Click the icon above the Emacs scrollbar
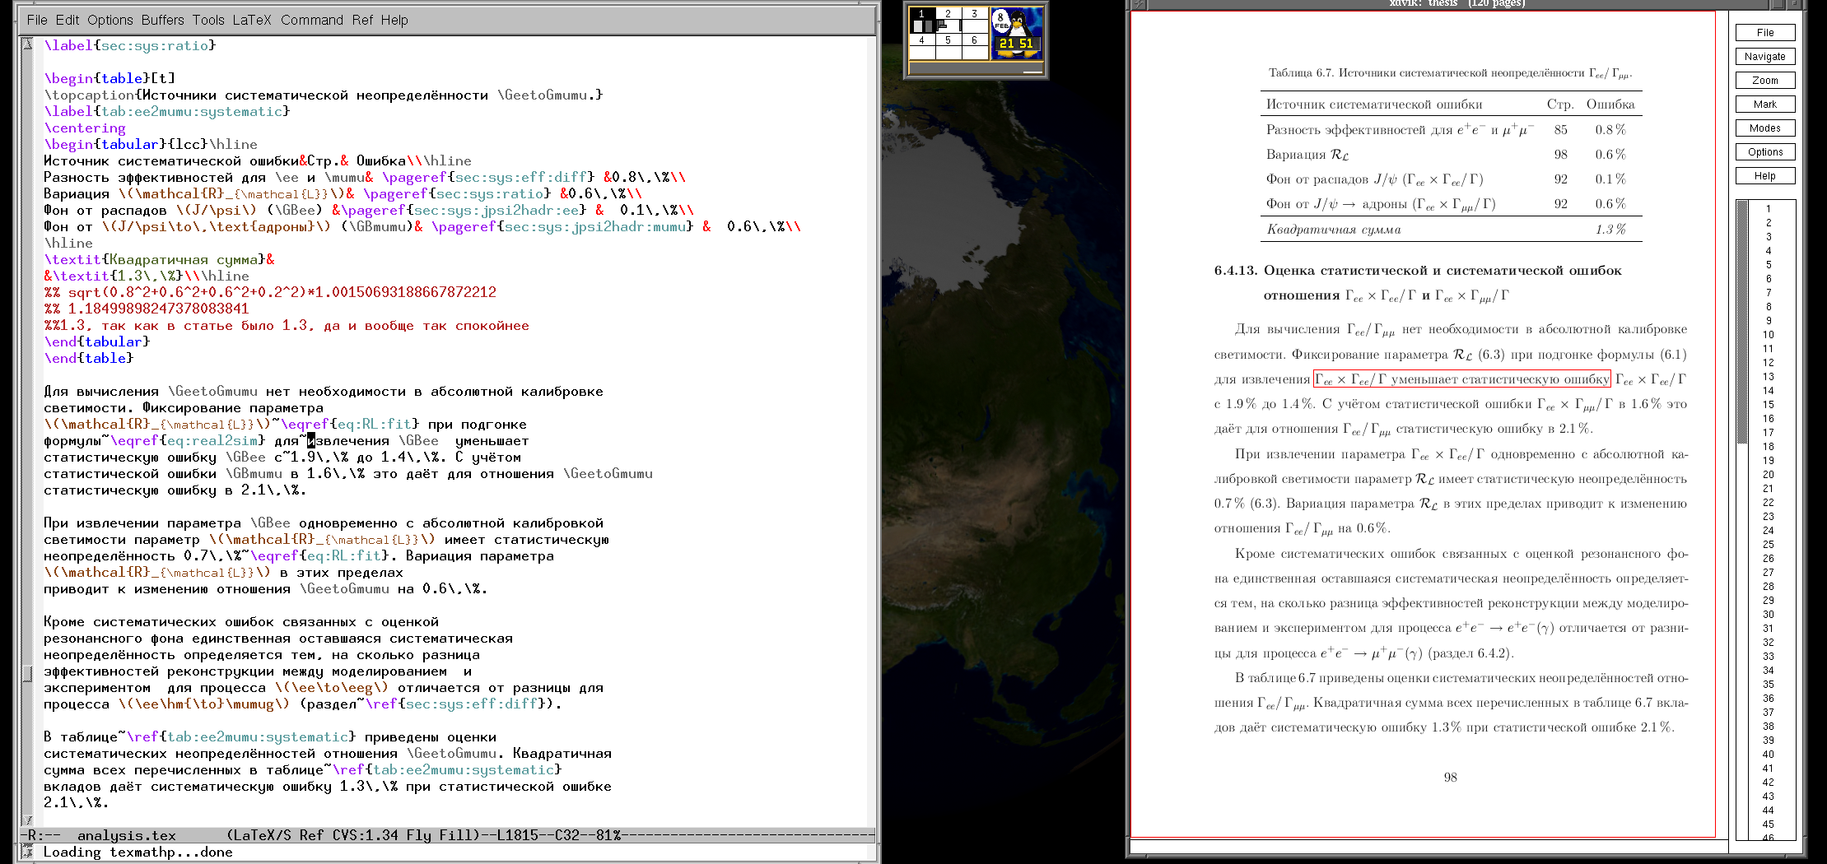1827x864 pixels. tap(27, 44)
